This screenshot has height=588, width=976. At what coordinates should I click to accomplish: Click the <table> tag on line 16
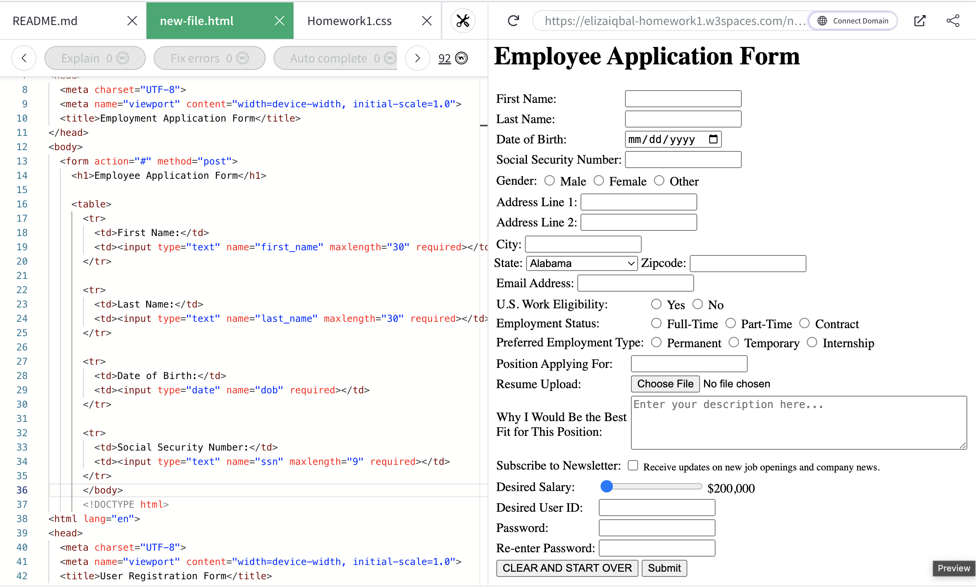tap(91, 204)
